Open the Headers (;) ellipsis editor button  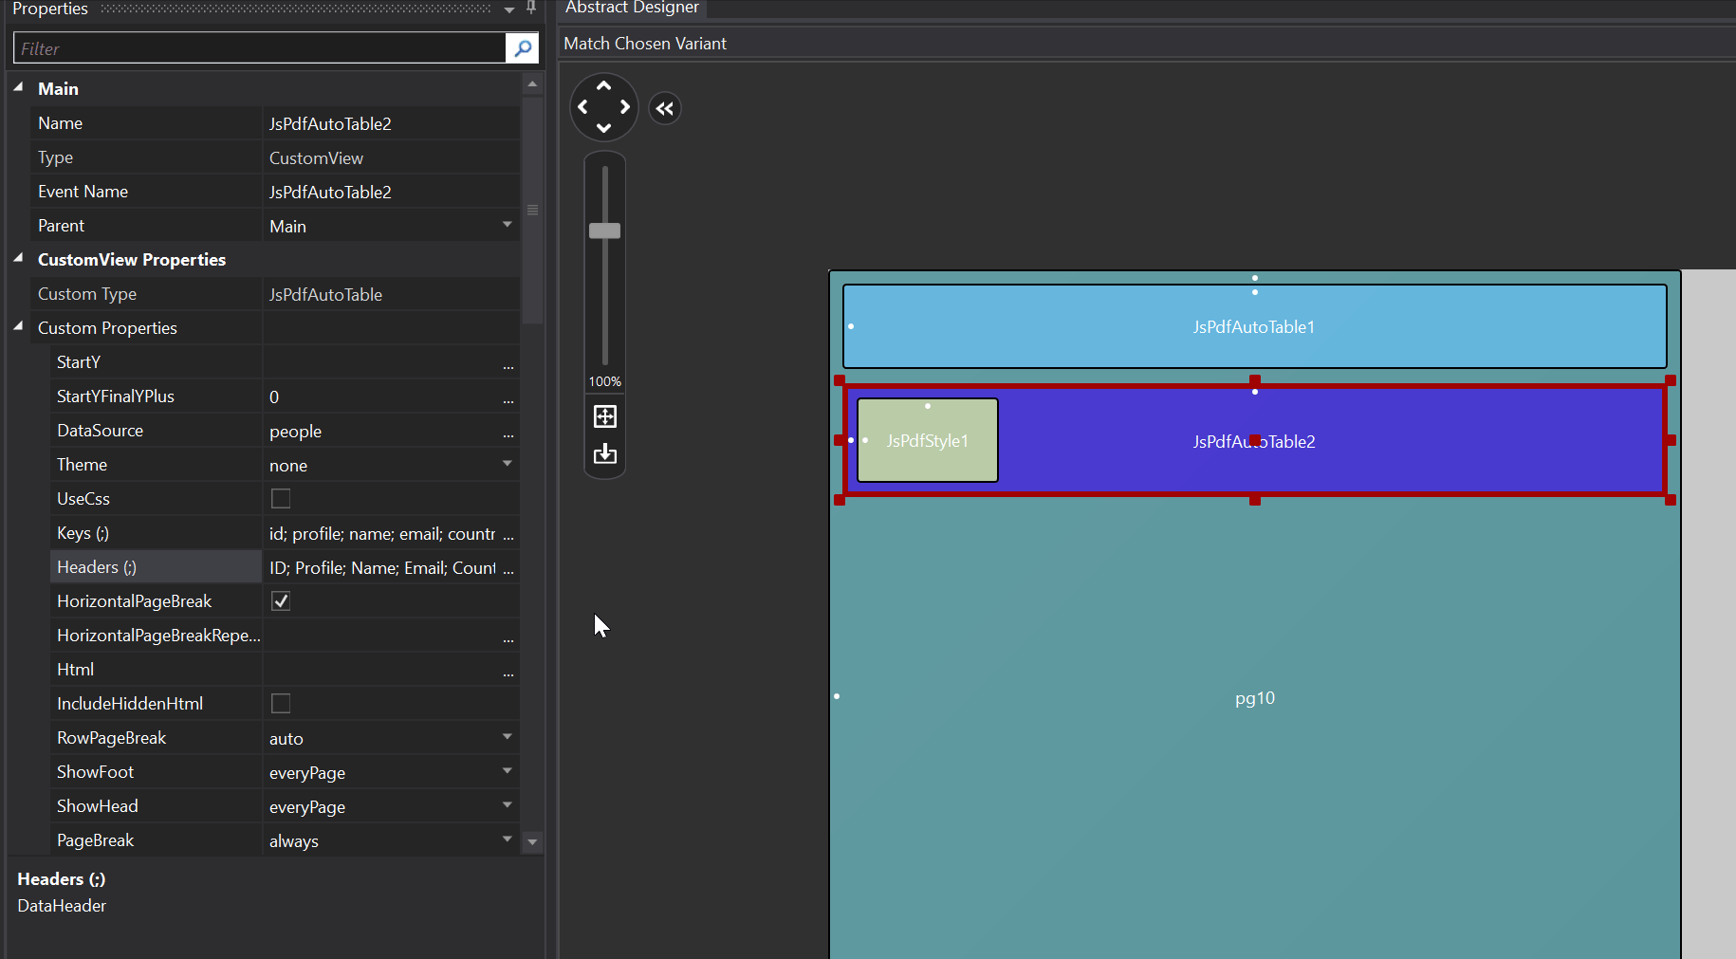[x=508, y=568]
